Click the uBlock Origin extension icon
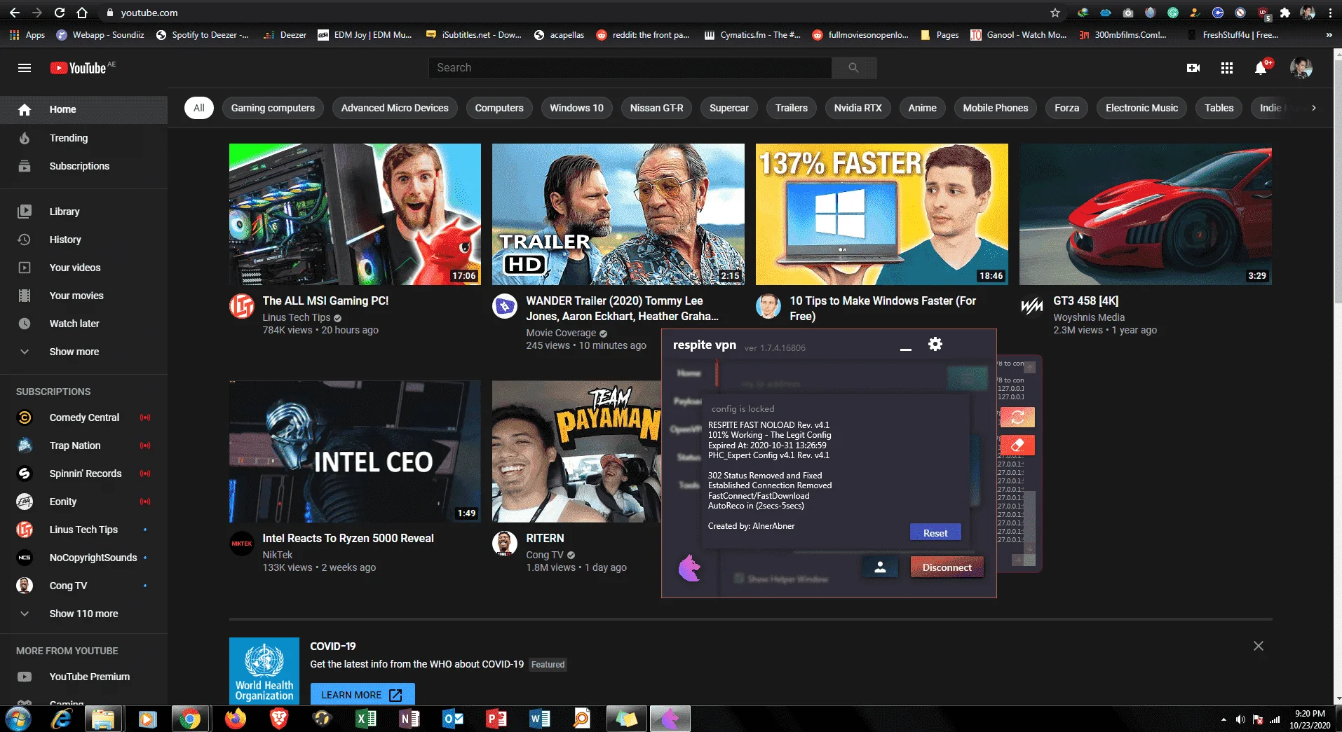 pos(1263,13)
